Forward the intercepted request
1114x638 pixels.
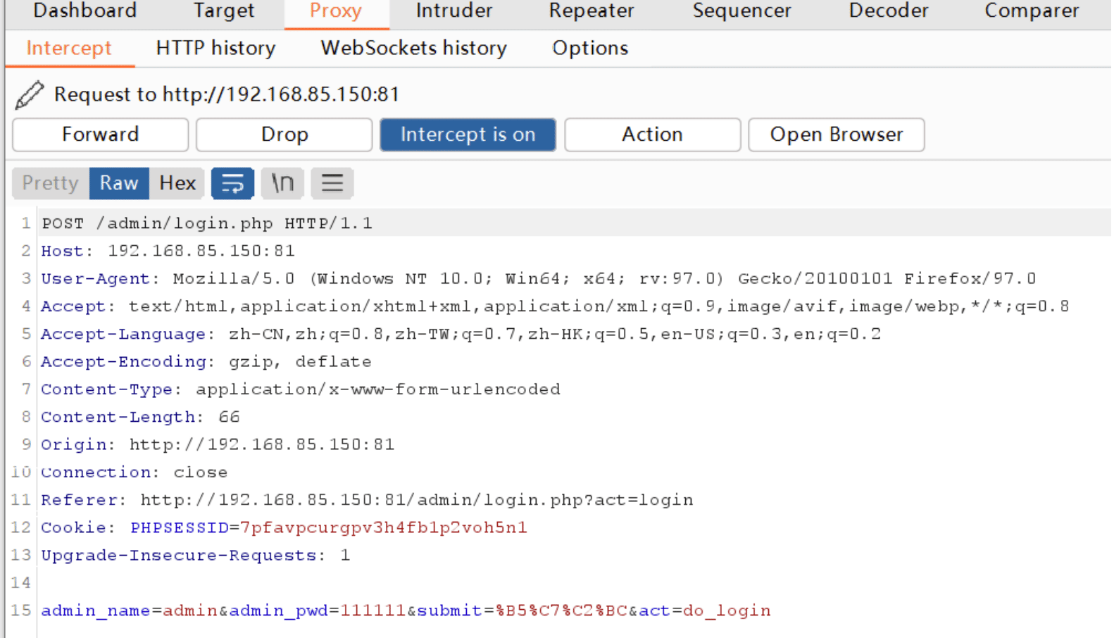point(101,135)
